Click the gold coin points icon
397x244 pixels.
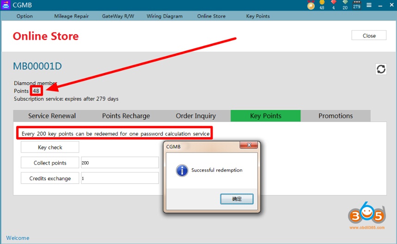pos(322,2)
